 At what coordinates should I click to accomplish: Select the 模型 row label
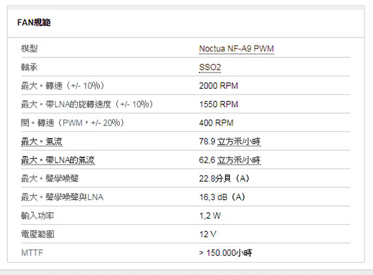pos(29,49)
